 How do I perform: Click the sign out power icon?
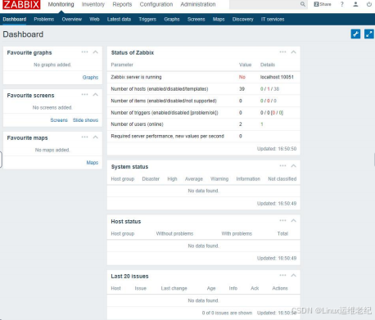click(369, 4)
